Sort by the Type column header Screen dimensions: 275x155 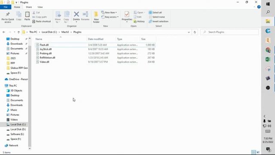tap(128, 39)
